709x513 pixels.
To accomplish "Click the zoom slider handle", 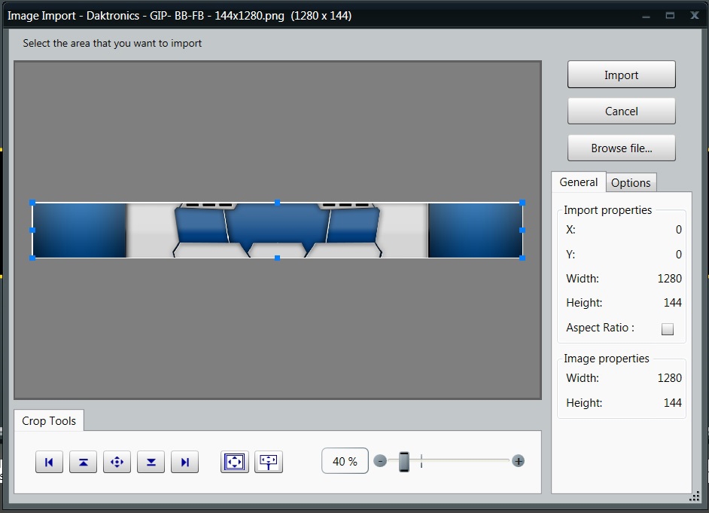I will click(404, 461).
